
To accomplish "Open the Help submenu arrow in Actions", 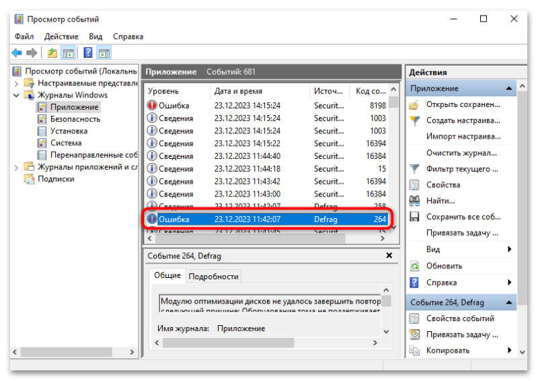I will 510,283.
